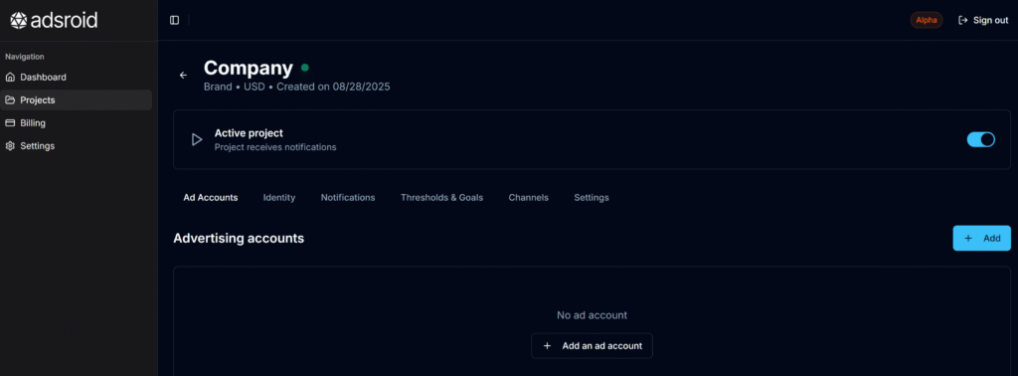The height and width of the screenshot is (376, 1018).
Task: Click the Brand USD created date subtitle
Action: pos(296,87)
